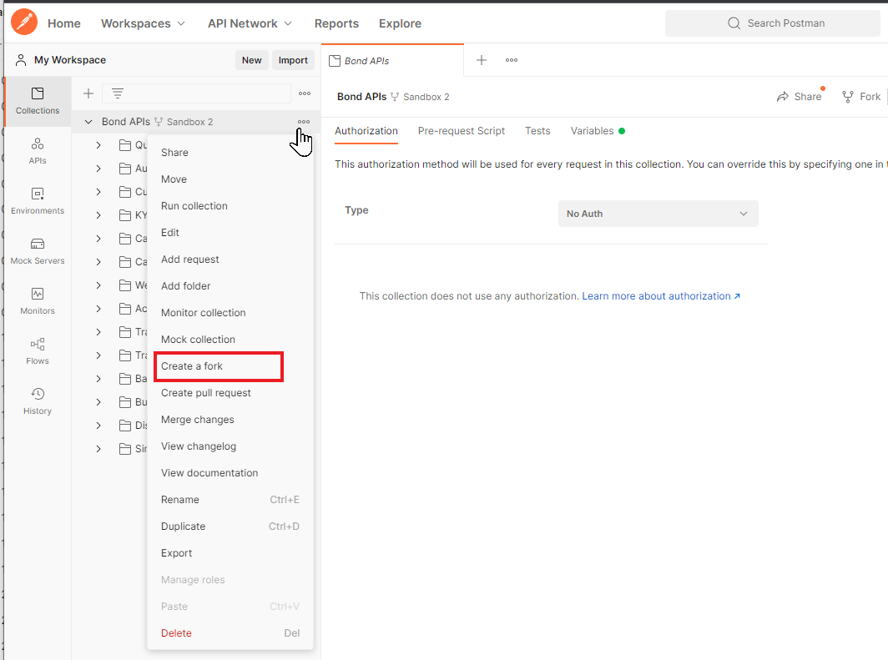Click the Qu folder icon
The image size is (888, 660).
(x=125, y=145)
